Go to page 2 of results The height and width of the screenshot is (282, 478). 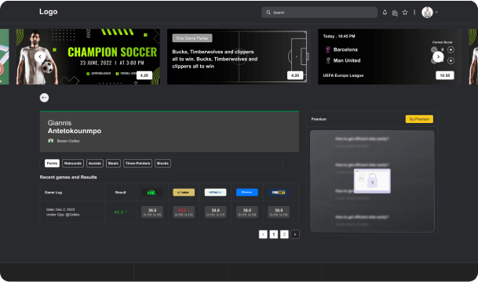(284, 234)
